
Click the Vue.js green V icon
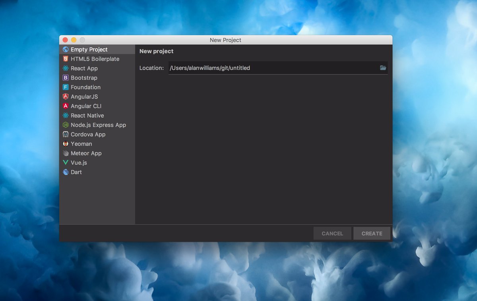[x=66, y=163]
